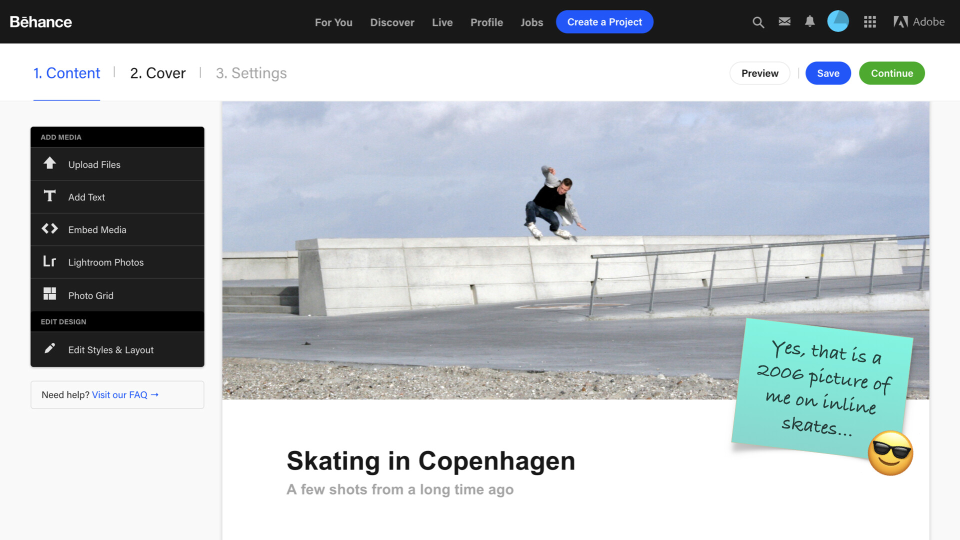Click the Upload Files arrow icon
This screenshot has width=960, height=540.
tap(49, 163)
